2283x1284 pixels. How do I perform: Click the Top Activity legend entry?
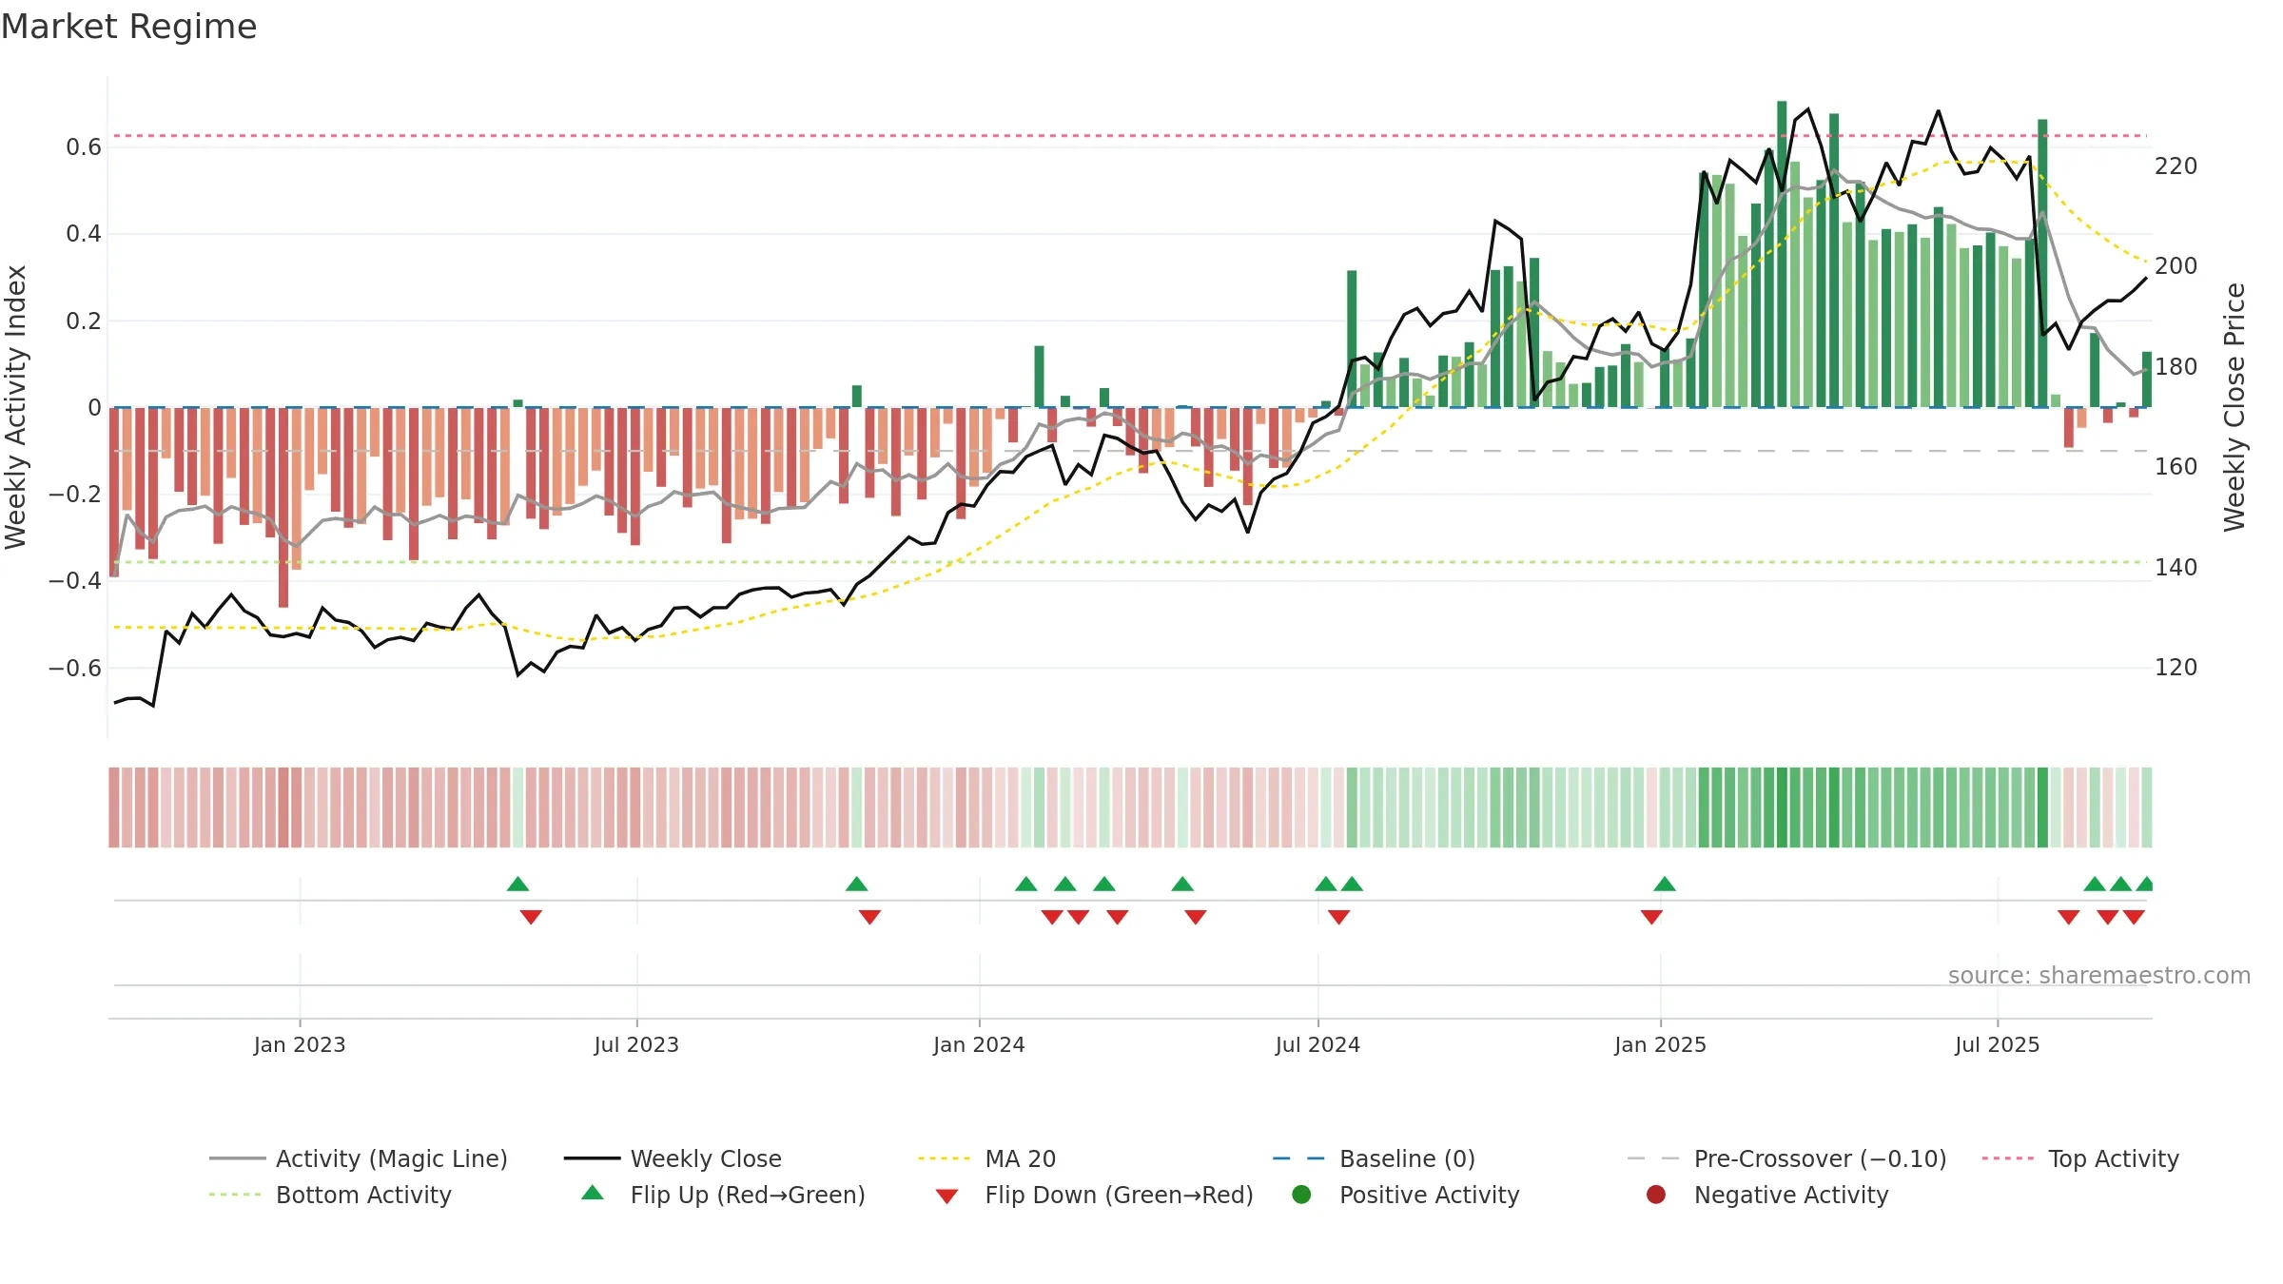coord(2080,1158)
